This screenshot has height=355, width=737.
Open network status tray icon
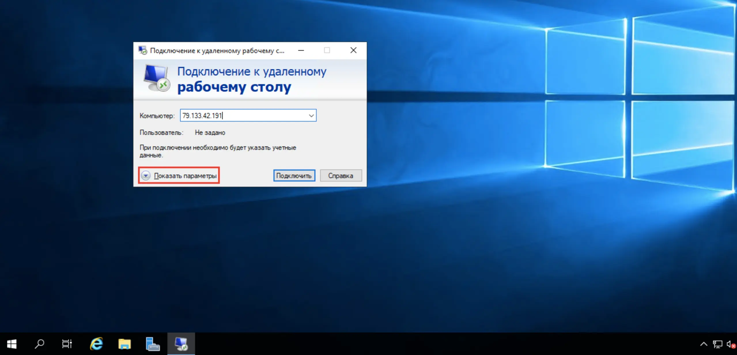point(717,344)
